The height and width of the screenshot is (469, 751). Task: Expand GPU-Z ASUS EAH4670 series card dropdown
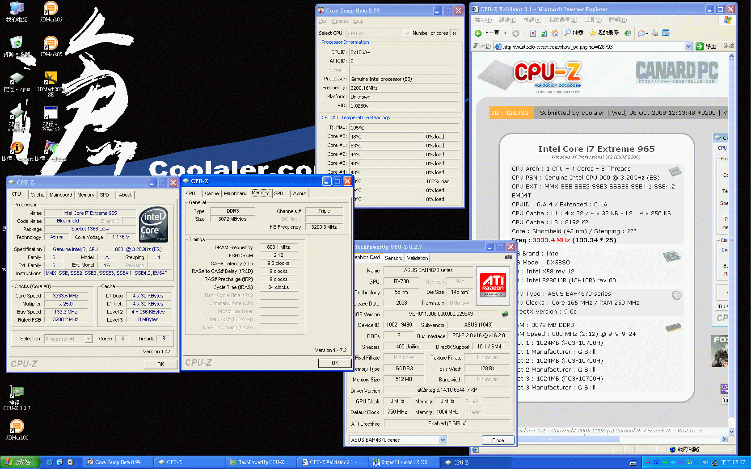tap(443, 440)
